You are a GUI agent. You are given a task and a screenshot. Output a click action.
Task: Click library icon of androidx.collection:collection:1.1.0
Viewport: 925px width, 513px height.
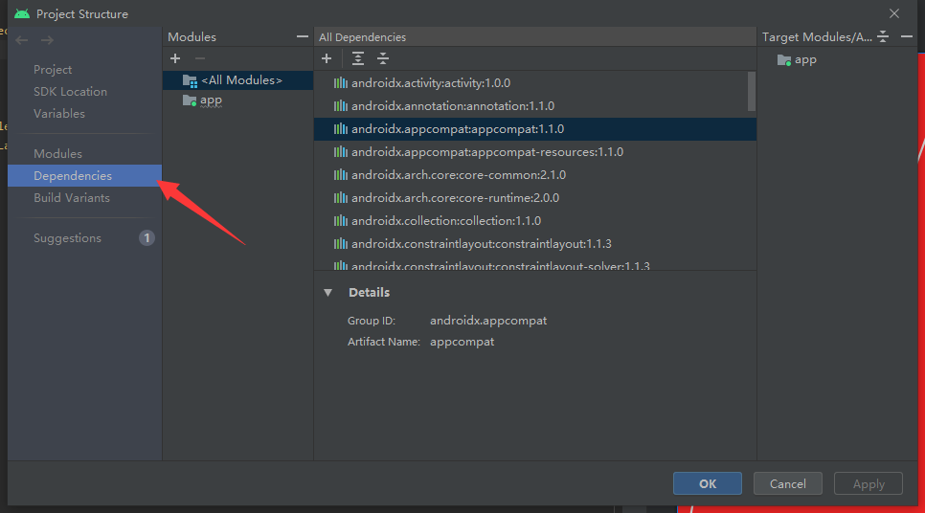pyautogui.click(x=340, y=221)
